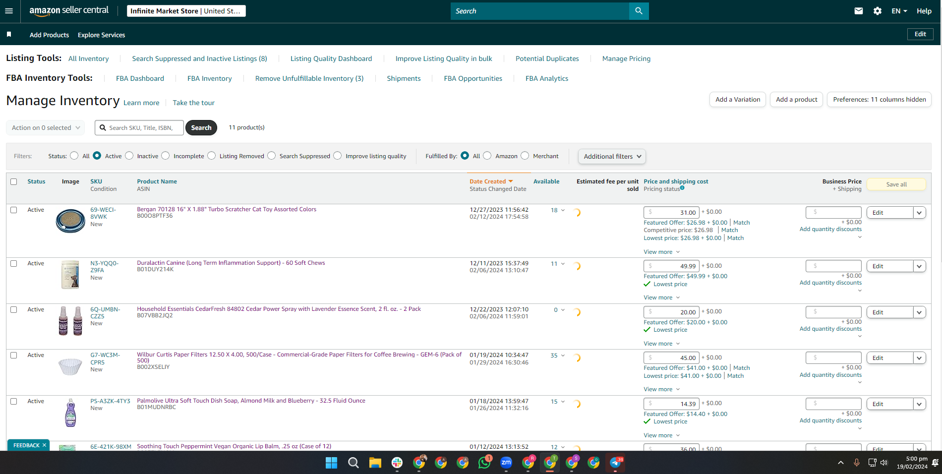The image size is (942, 474).
Task: Filter Fulfilled By to Amazon
Action: (487, 156)
